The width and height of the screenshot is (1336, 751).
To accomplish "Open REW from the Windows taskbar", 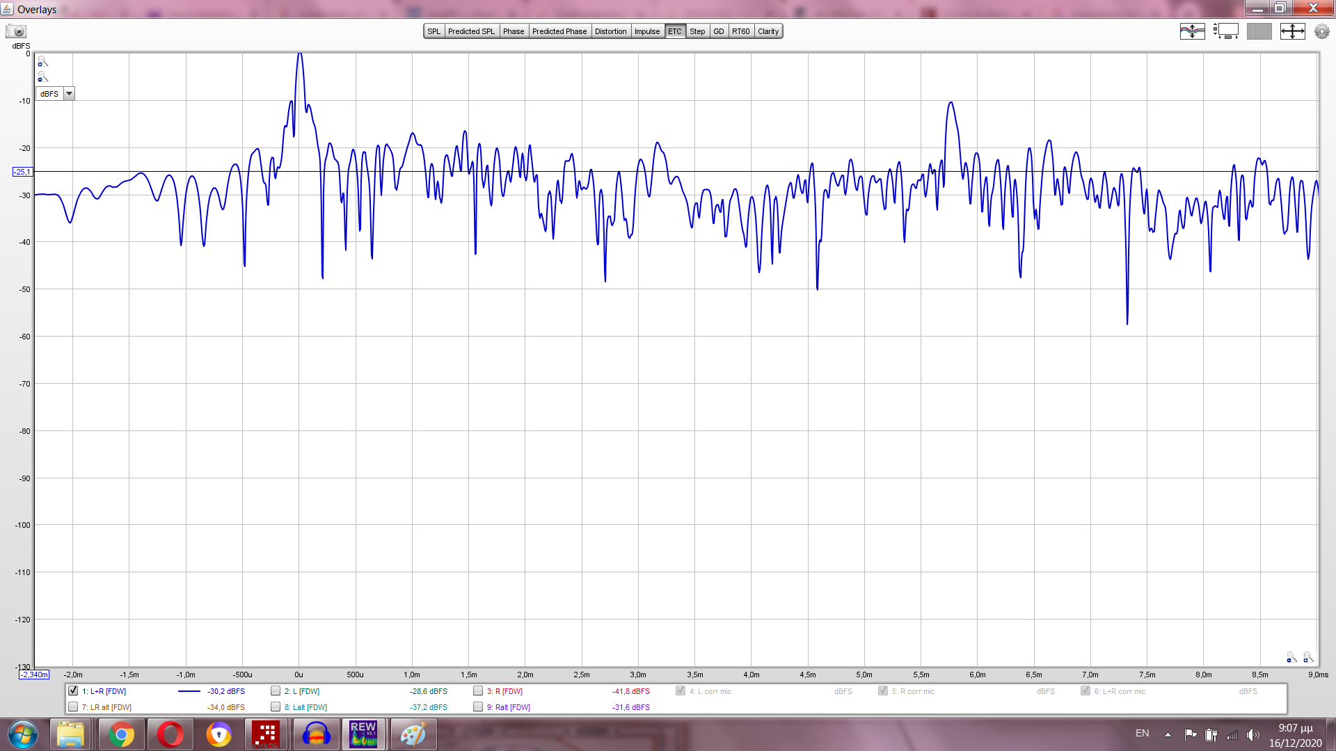I will pyautogui.click(x=363, y=734).
